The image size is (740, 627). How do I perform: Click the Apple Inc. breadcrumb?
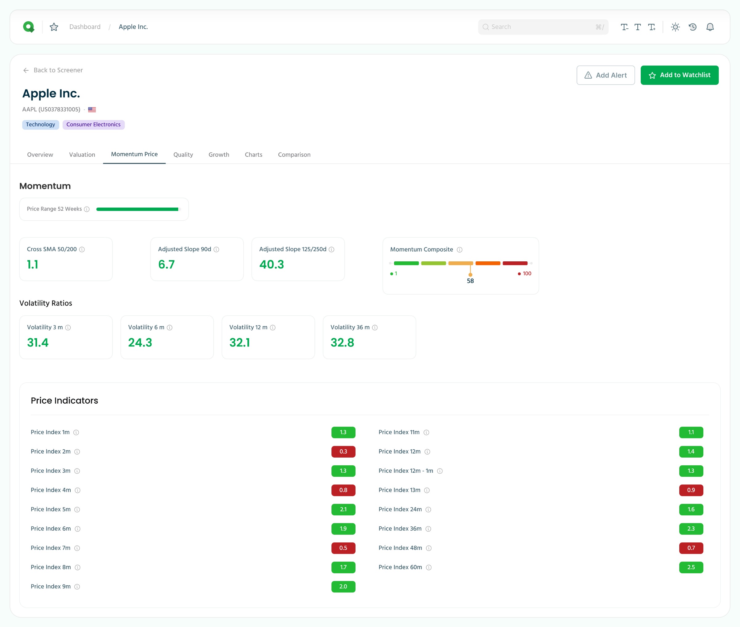coord(133,27)
